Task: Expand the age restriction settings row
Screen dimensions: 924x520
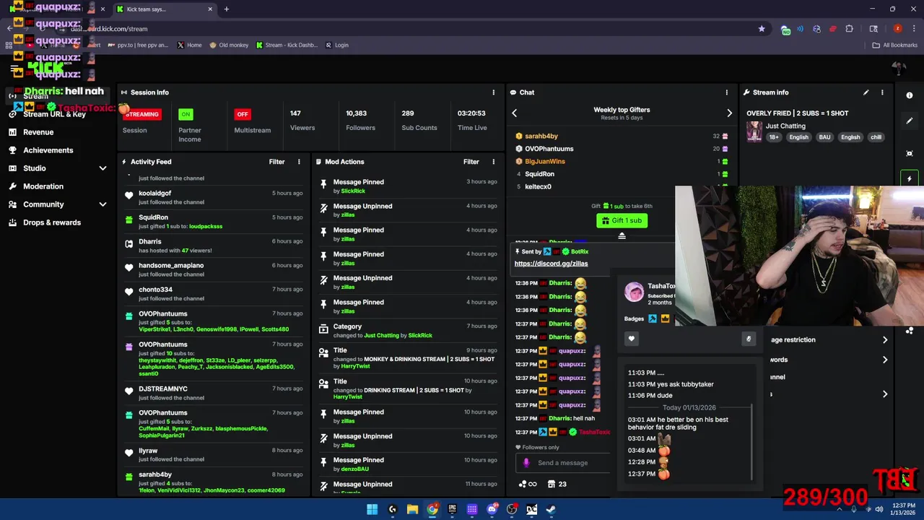Action: click(x=829, y=339)
